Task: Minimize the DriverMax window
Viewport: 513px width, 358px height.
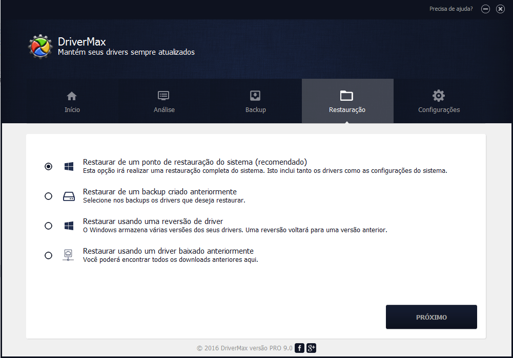Action: [x=485, y=9]
